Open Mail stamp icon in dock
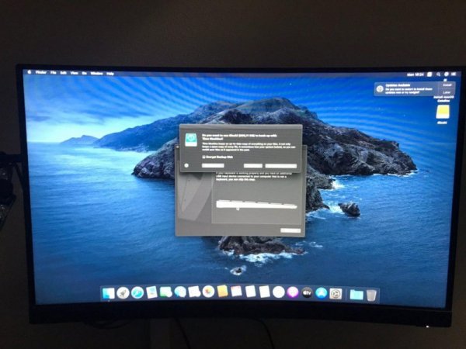 (151, 292)
